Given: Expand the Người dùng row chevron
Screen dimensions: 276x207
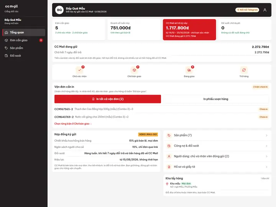Looking at the screenshot, I should [267, 156].
